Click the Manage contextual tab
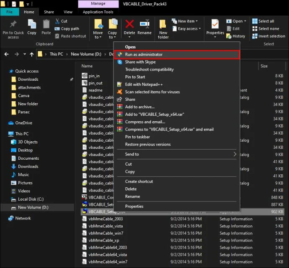The width and height of the screenshot is (289, 268). click(98, 4)
